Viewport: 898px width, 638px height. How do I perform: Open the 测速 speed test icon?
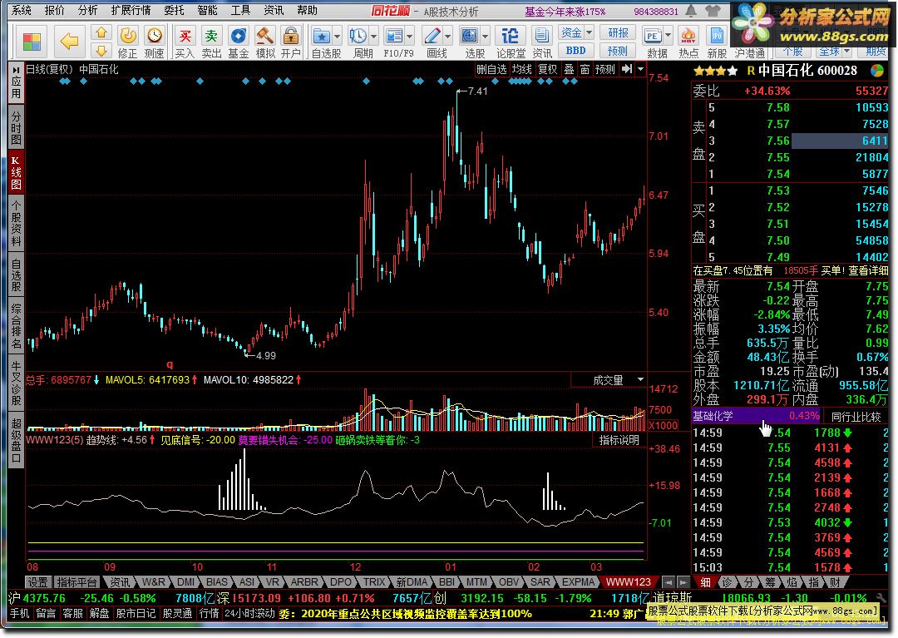(x=154, y=37)
